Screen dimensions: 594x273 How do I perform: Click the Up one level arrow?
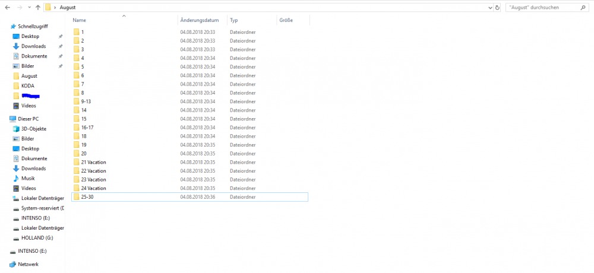(x=39, y=7)
